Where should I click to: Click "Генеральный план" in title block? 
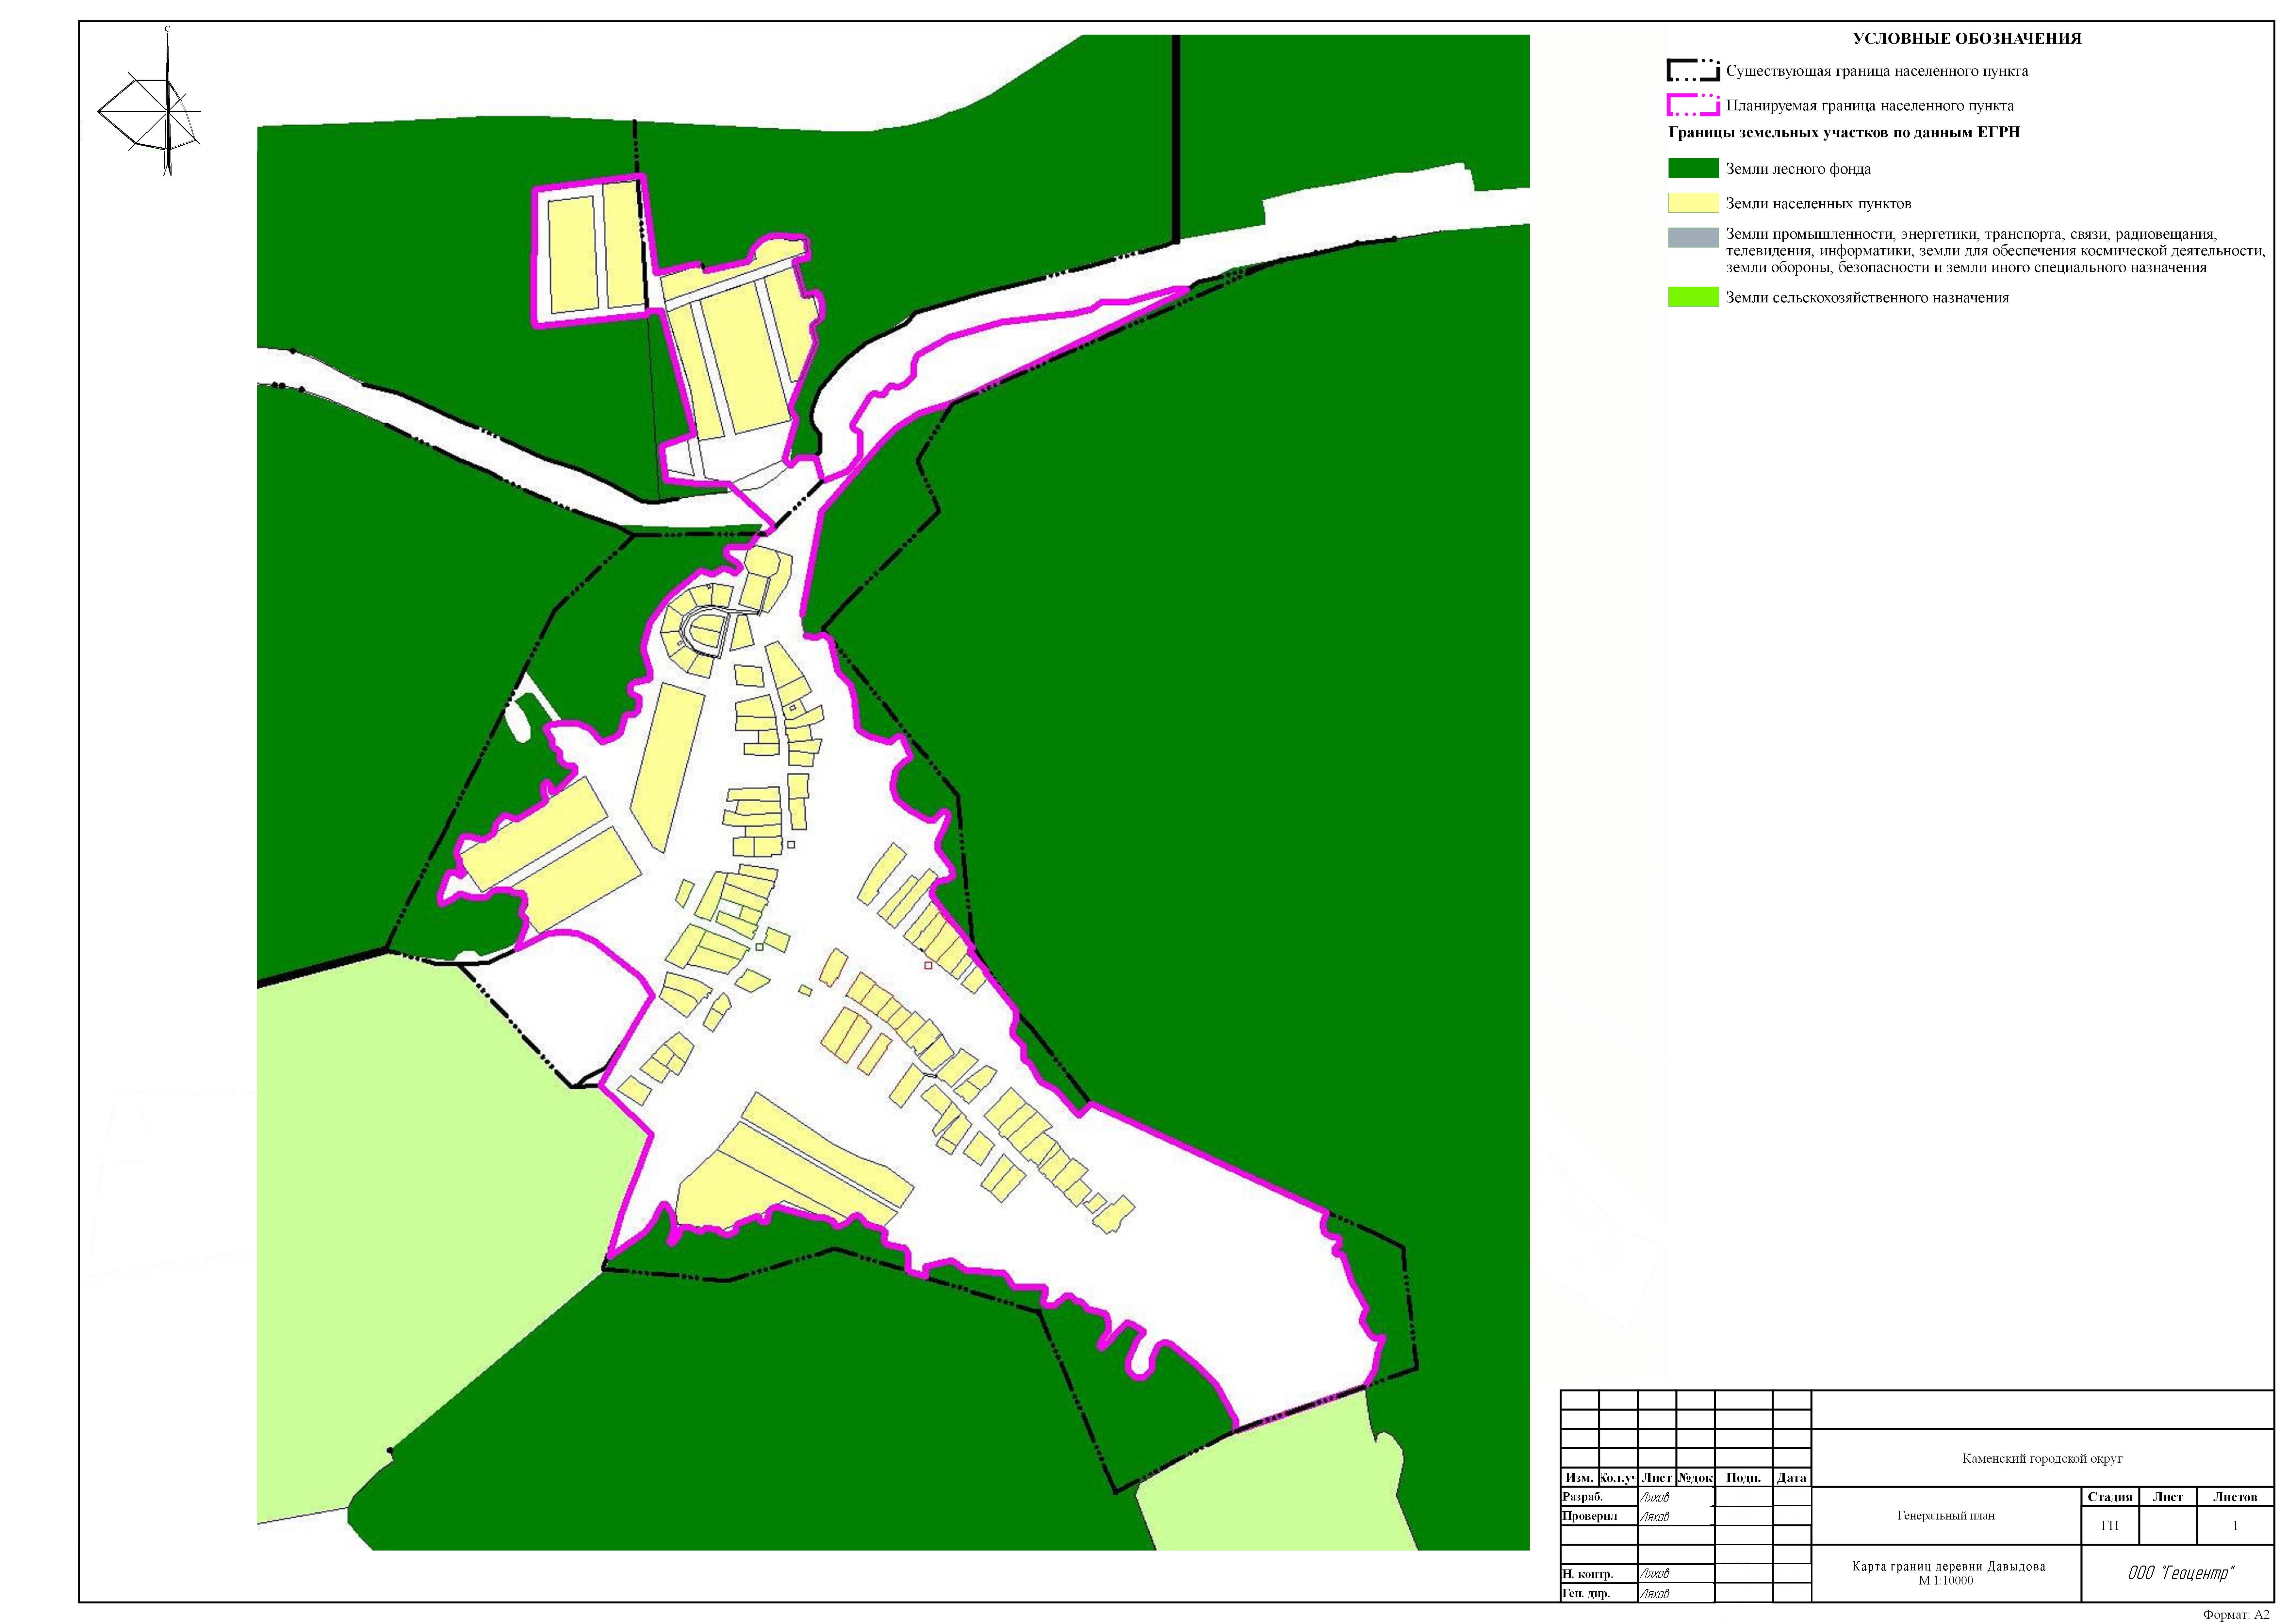tap(1946, 1516)
